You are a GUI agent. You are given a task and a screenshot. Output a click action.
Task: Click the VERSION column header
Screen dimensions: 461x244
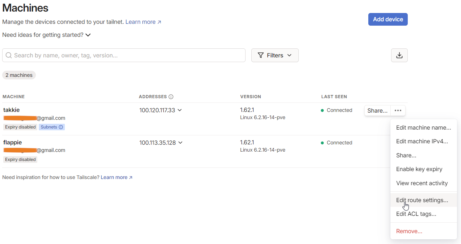pos(251,97)
